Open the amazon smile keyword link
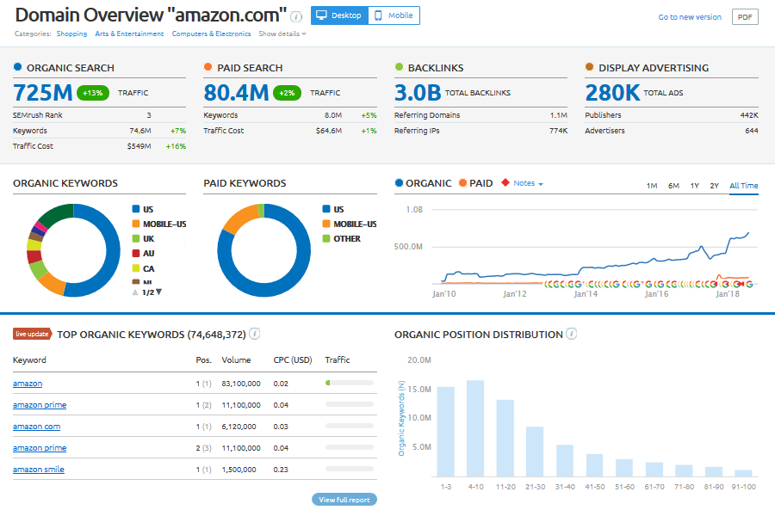Image resolution: width=775 pixels, height=510 pixels. click(39, 469)
